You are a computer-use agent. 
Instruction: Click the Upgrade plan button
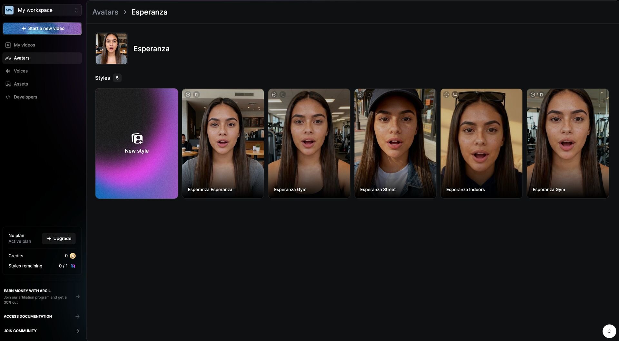pyautogui.click(x=59, y=239)
